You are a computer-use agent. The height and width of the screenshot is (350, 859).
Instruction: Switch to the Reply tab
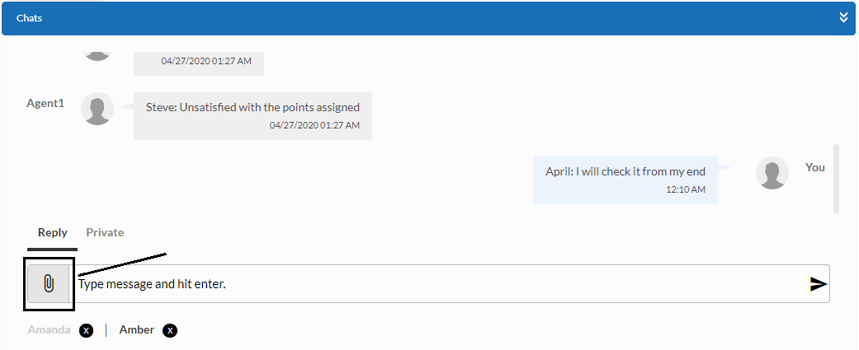tap(53, 232)
